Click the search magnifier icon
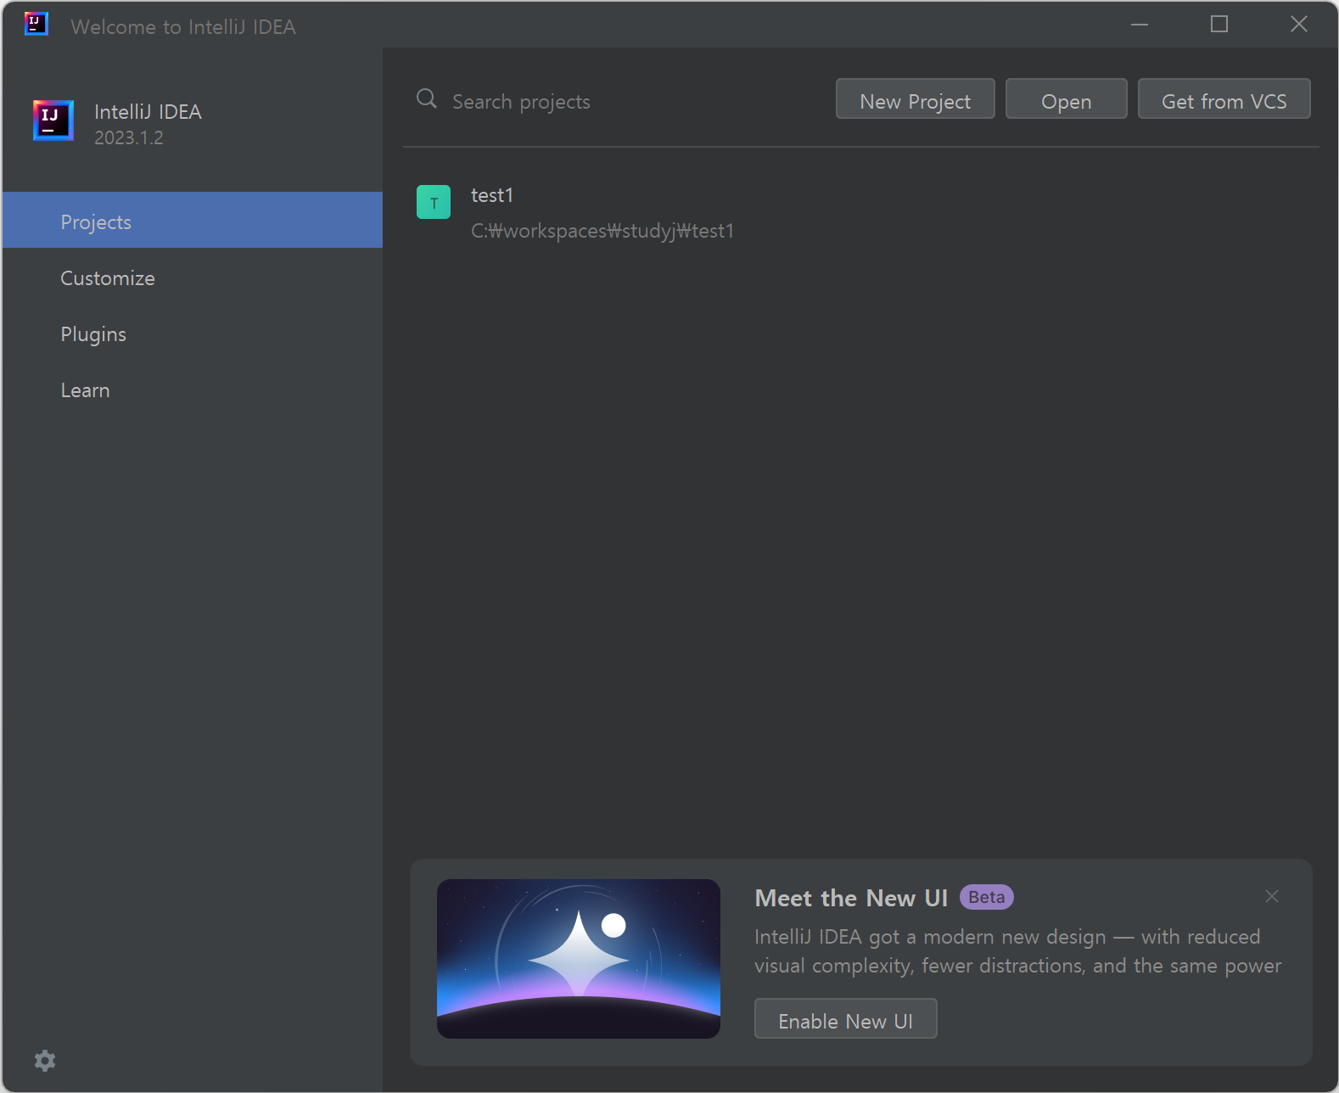This screenshot has height=1093, width=1339. (427, 99)
